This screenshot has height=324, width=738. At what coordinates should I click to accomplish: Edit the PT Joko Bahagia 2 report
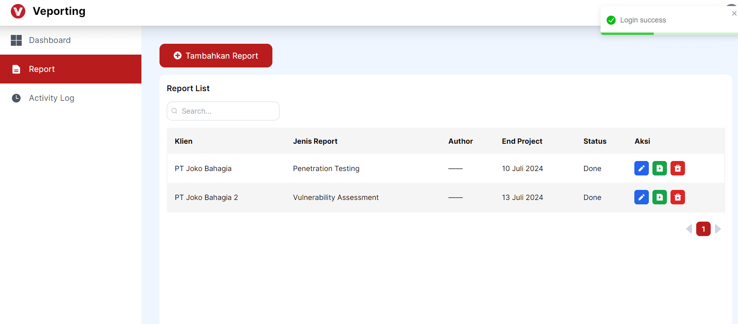pyautogui.click(x=642, y=197)
